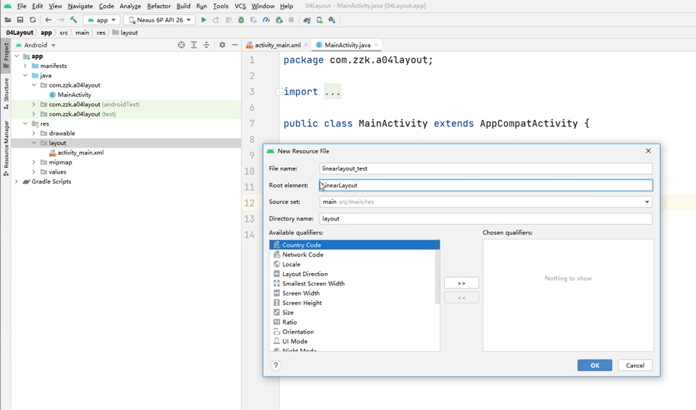Screen dimensions: 696x410
Task: Click the Make Project hammer icon
Action: [x=74, y=20]
